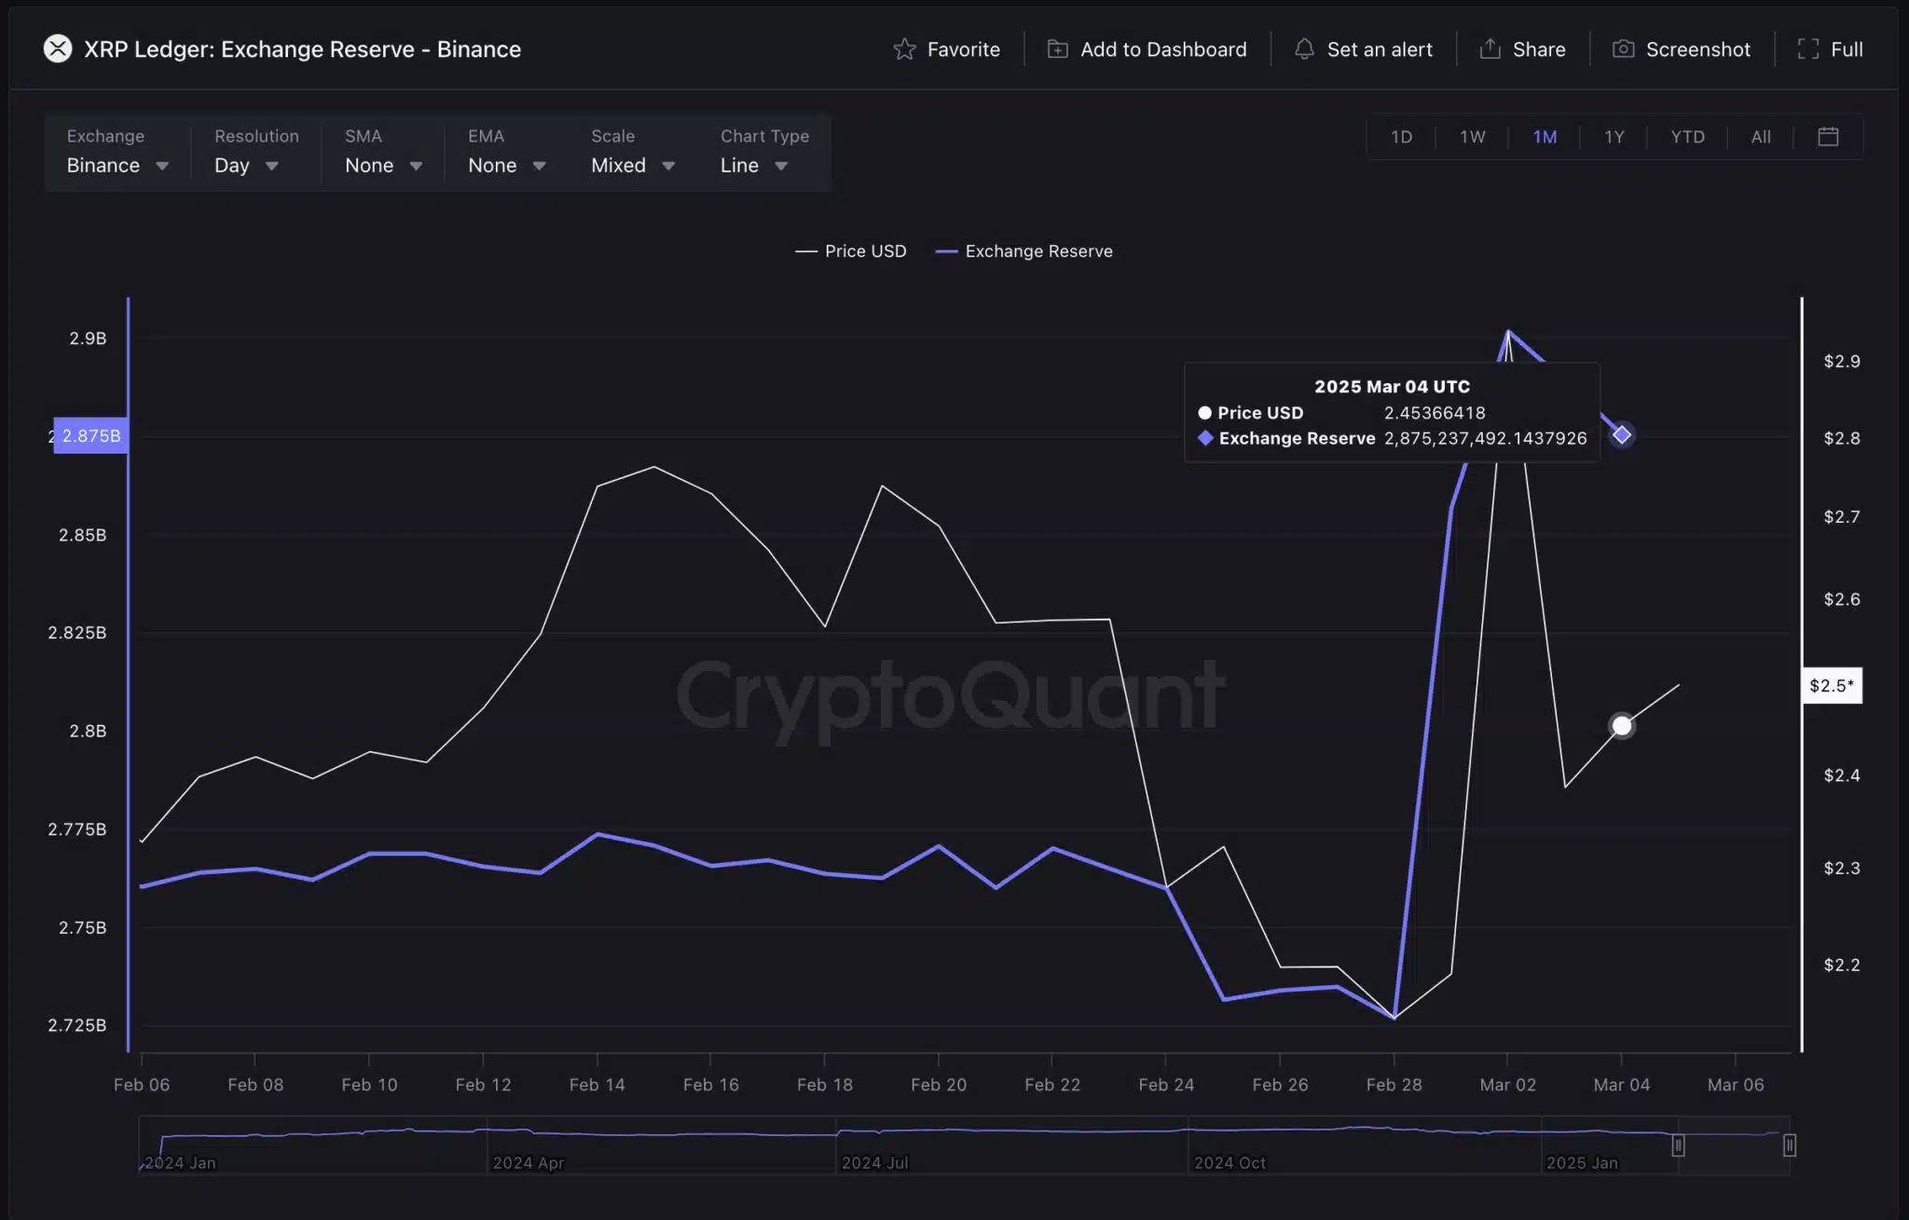1909x1220 pixels.
Task: Click the Screenshot camera icon
Action: (1623, 49)
